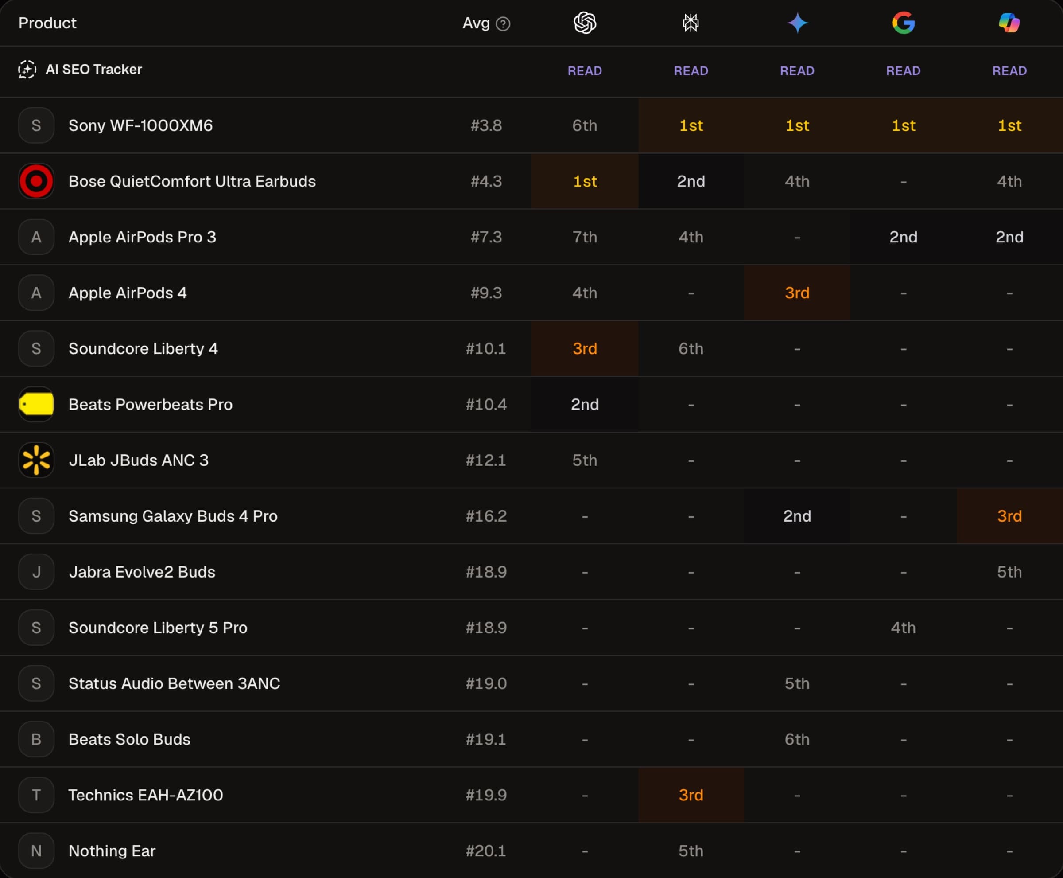Screen dimensions: 1063x878
Task: Open READ link under ChatGPT column
Action: (x=585, y=71)
